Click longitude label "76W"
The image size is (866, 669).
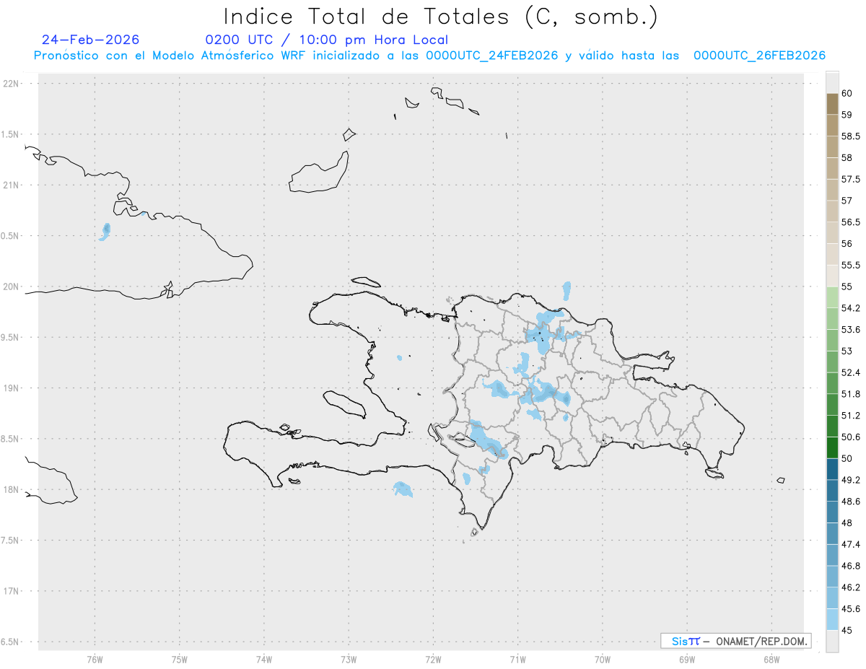95,659
